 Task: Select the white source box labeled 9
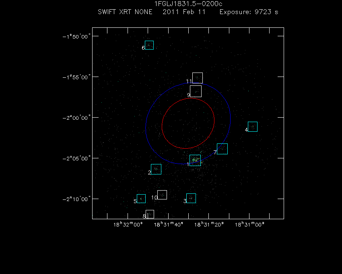[196, 91]
